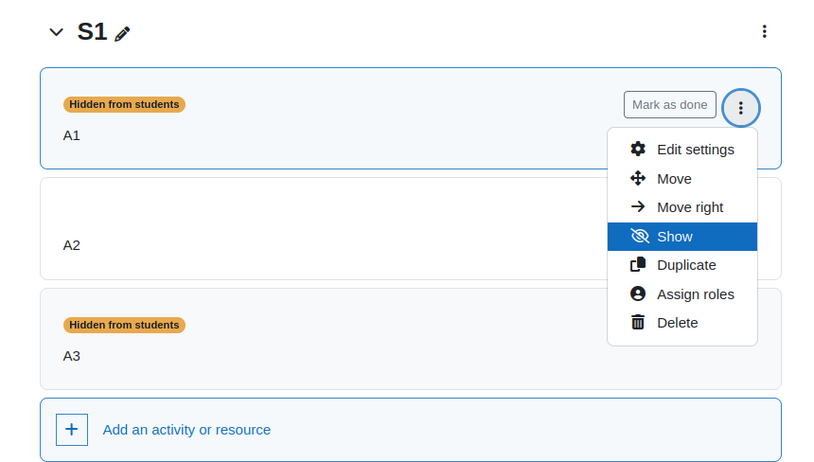Image resolution: width=814 pixels, height=462 pixels.
Task: Select the A3 activity title
Action: pos(72,356)
